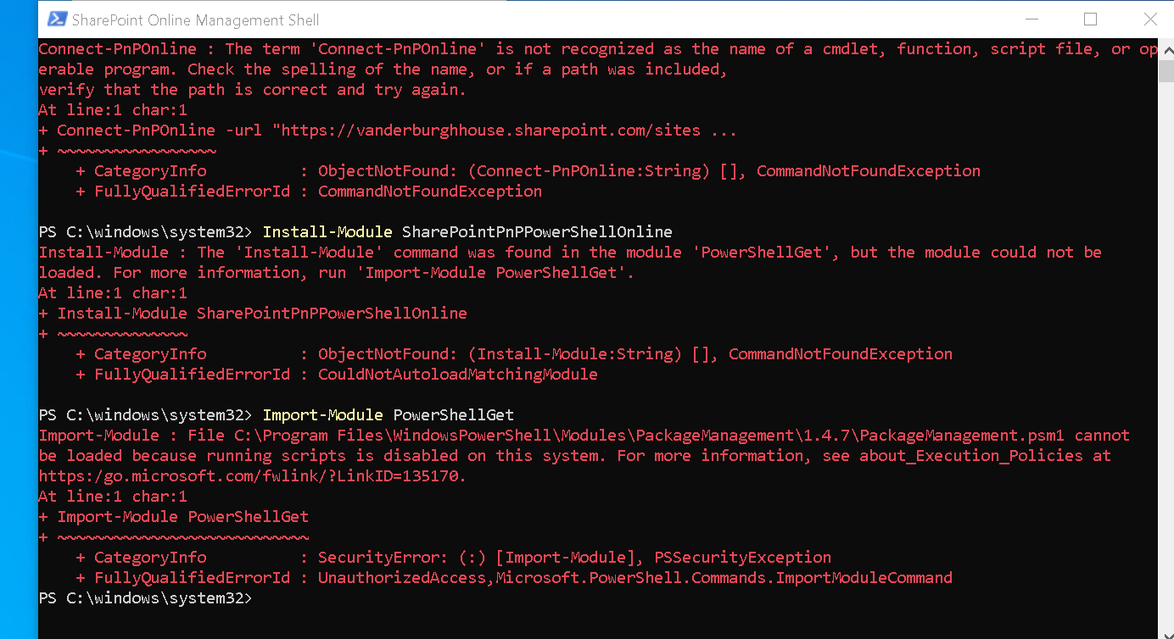
Task: Click the scrollbar track below the thumb
Action: [1166, 339]
